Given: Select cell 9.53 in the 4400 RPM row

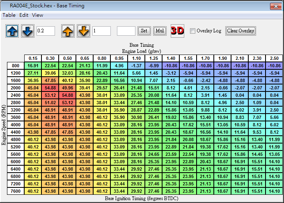Looking at the screenshot, I should pos(257,132).
